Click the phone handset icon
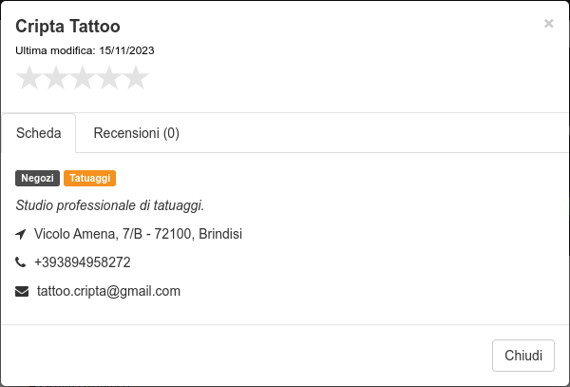This screenshot has width=570, height=387. pyautogui.click(x=21, y=262)
